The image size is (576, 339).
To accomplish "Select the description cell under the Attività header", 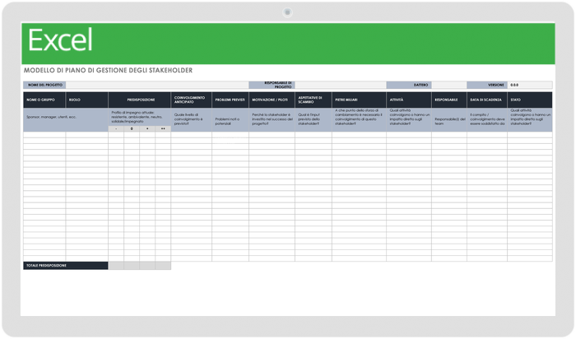I will 409,120.
